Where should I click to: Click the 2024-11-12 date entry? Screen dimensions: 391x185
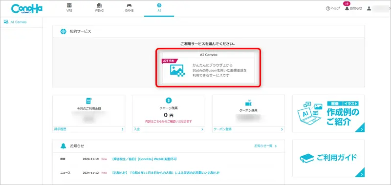[91, 172]
